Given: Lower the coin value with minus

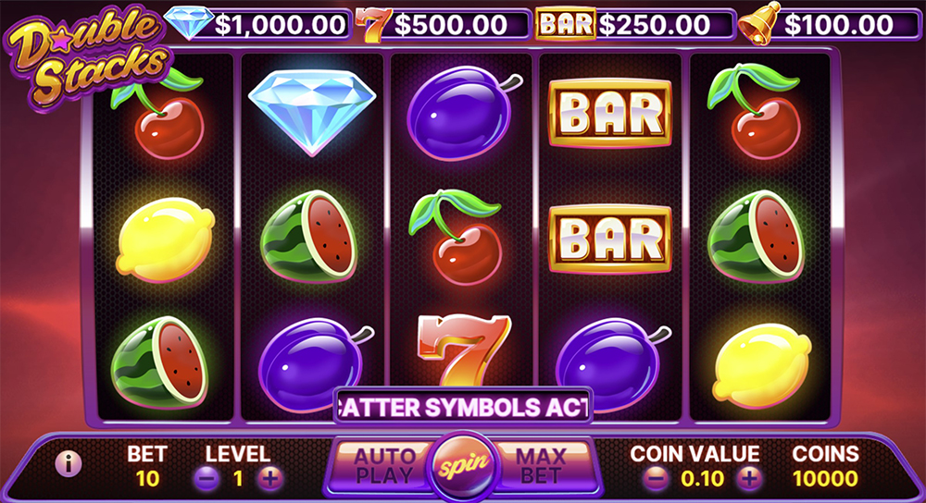Looking at the screenshot, I should [656, 478].
